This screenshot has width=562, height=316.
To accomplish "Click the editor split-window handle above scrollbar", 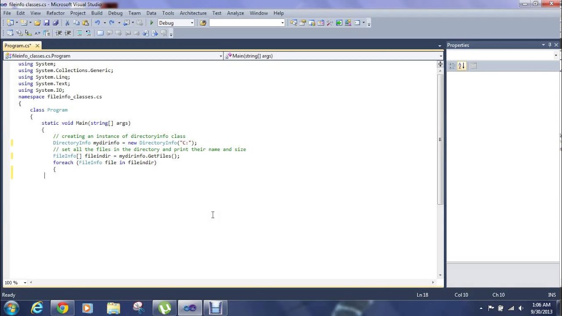I will pos(440,64).
